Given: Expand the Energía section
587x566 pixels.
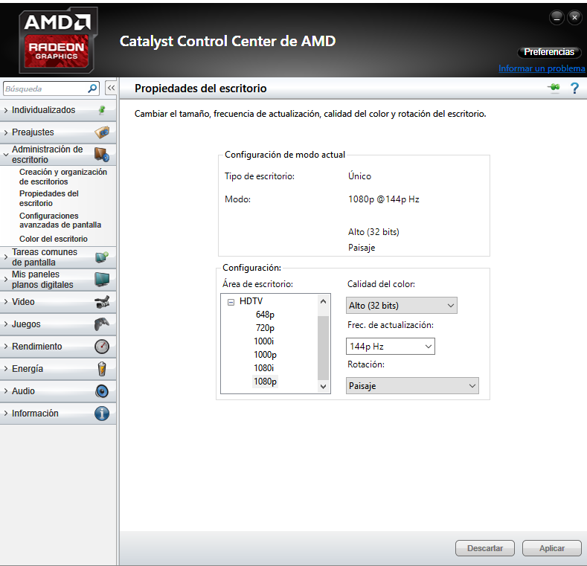Looking at the screenshot, I should coord(6,369).
